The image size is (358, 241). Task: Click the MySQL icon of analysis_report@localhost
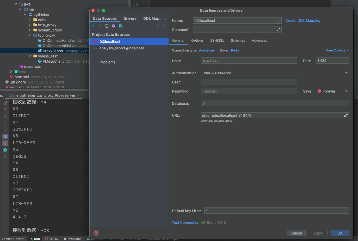[x=95, y=48]
